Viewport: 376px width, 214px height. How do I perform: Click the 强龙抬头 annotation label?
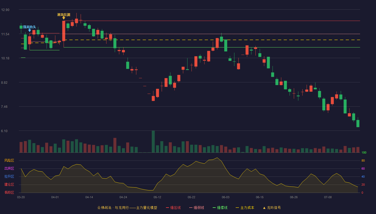[x=30, y=27]
